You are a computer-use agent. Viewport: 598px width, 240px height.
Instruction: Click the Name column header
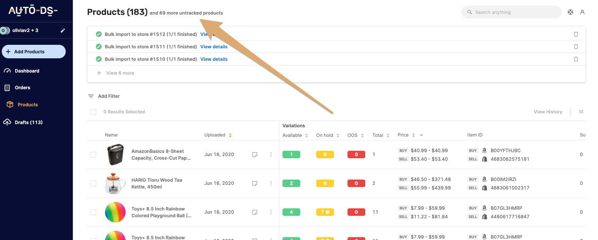[111, 135]
